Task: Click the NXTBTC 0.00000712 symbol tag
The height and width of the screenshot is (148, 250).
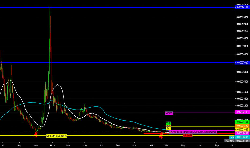Action: pyautogui.click(x=237, y=141)
